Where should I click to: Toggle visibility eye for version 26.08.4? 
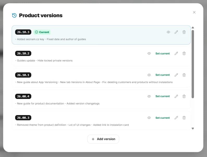tap(149, 96)
